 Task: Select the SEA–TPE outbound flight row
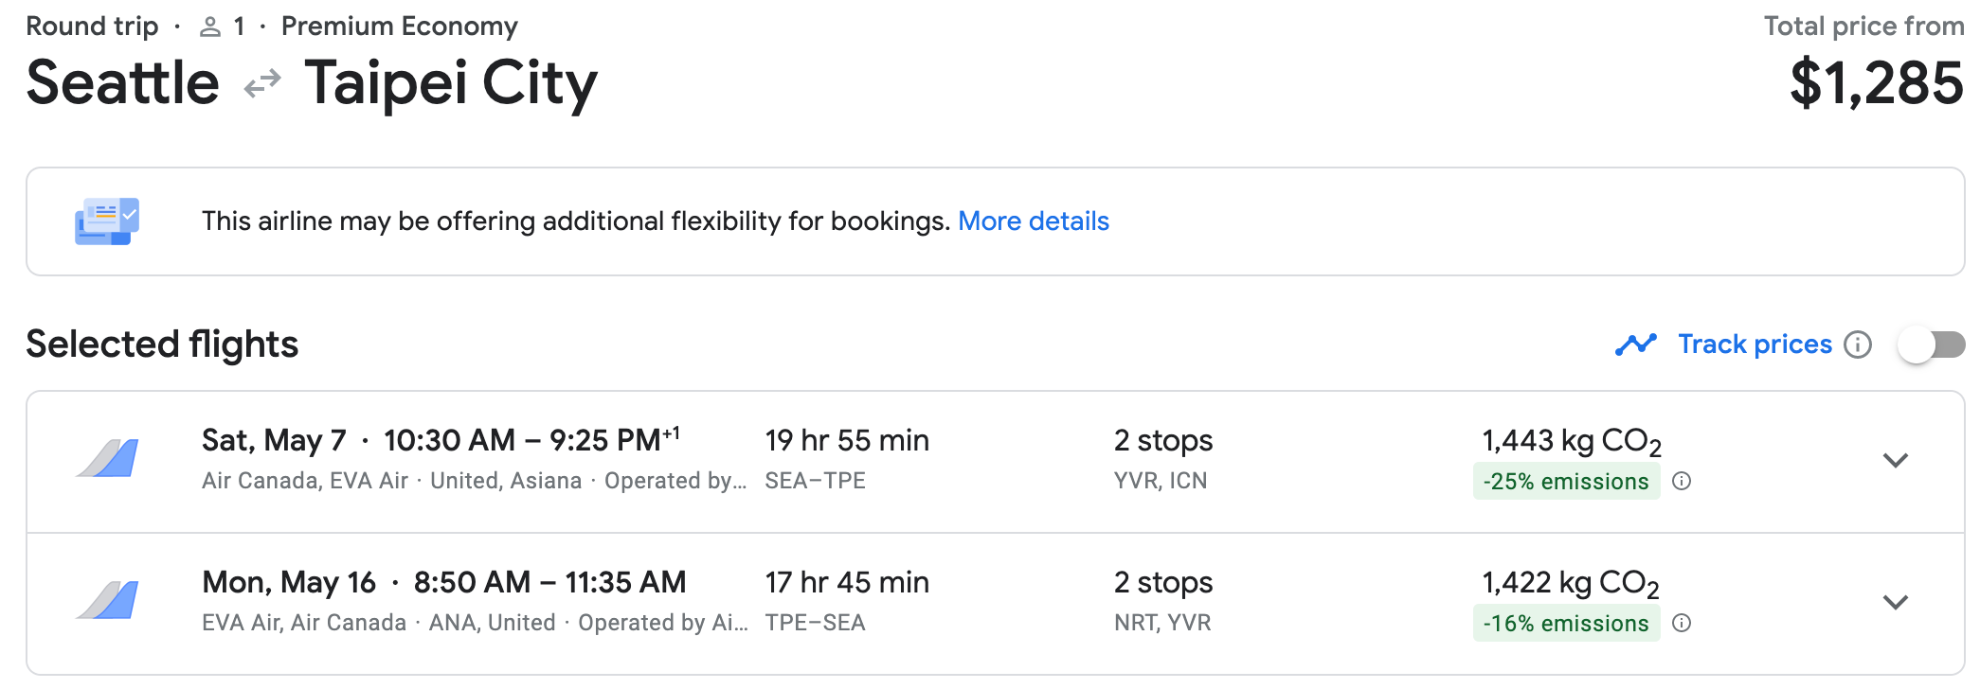995,462
